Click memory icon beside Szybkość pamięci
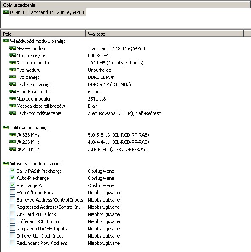 click(13, 84)
